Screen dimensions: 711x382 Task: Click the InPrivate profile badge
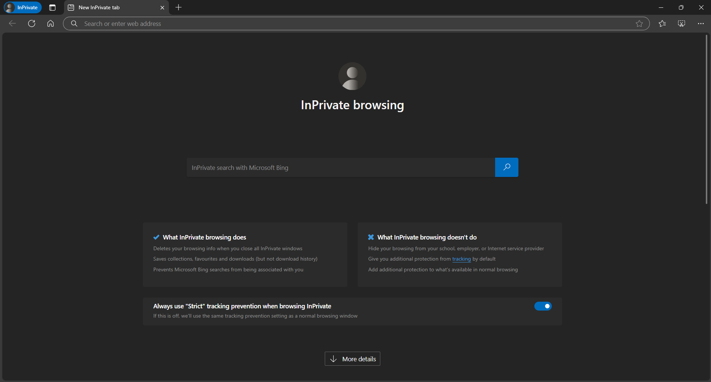tap(23, 7)
